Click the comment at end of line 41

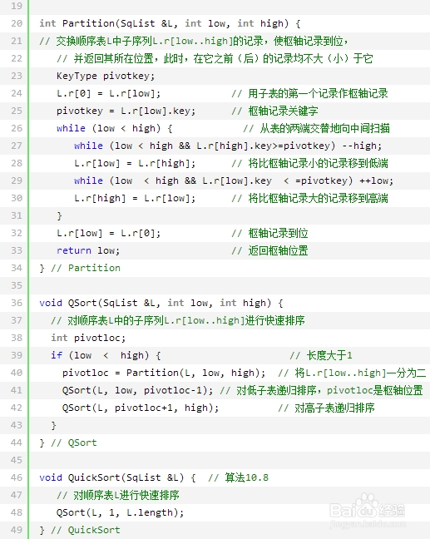tap(321, 390)
